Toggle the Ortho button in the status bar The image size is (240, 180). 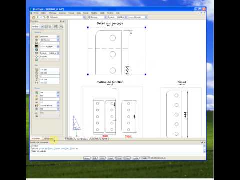click(102, 158)
